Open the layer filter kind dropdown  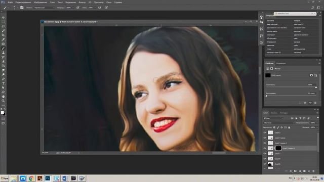[x=273, y=118]
